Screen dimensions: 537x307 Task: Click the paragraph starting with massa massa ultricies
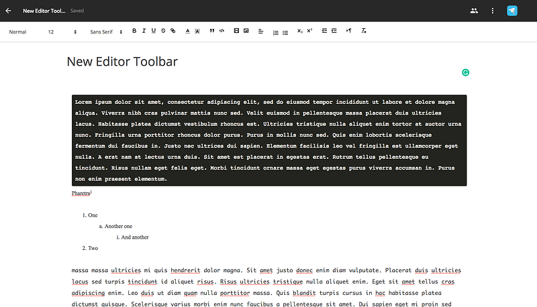point(266,287)
